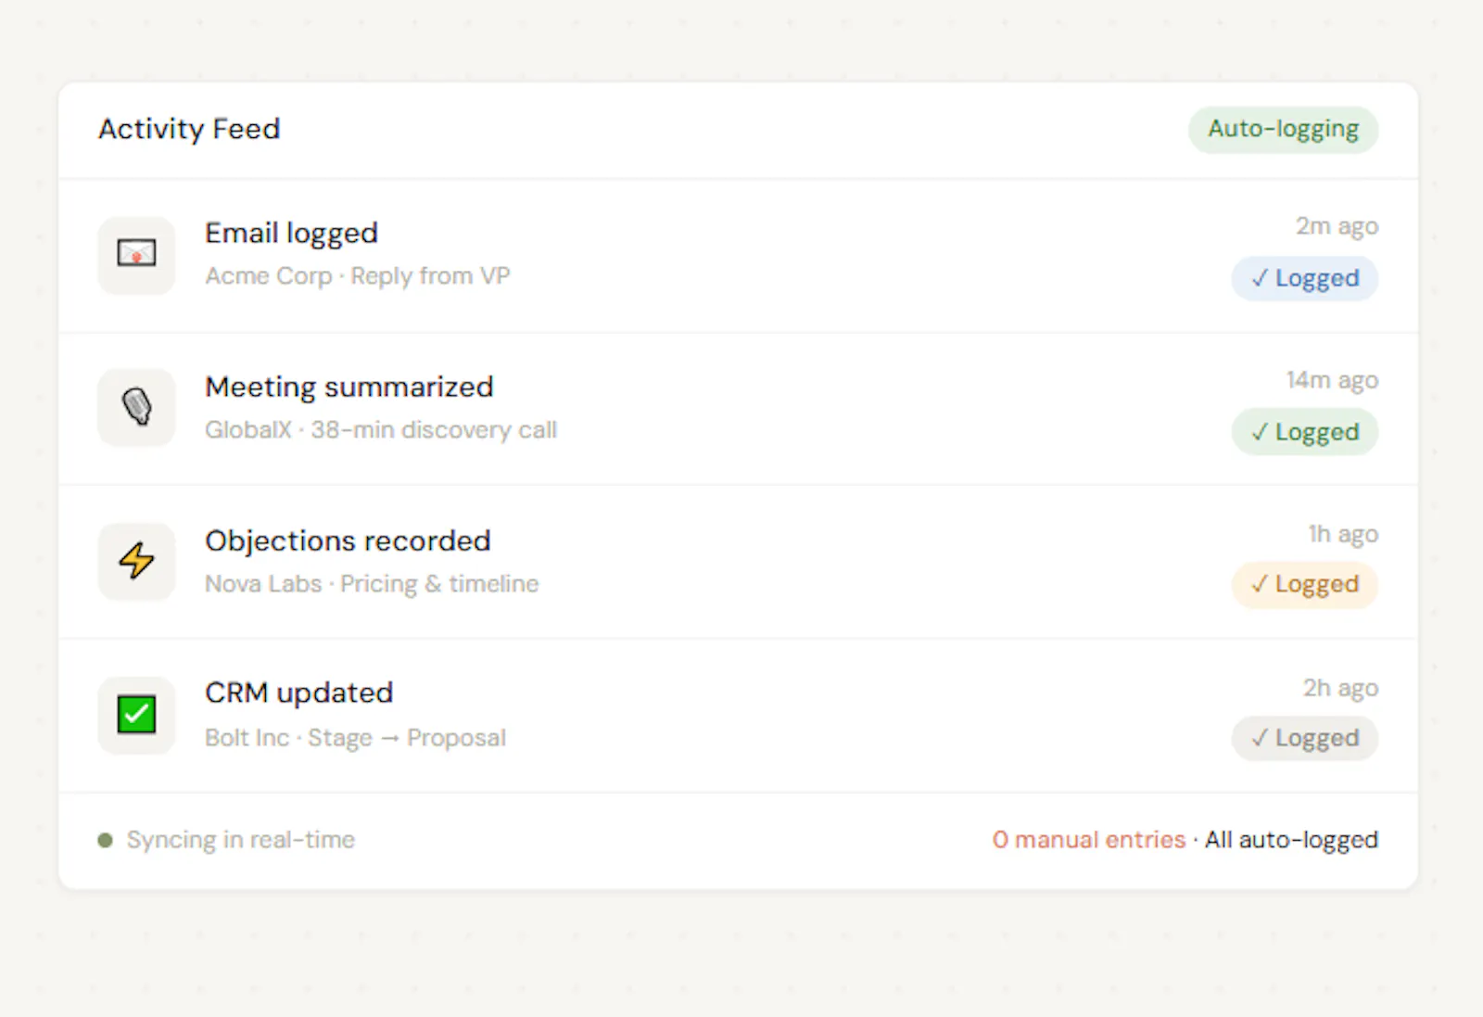This screenshot has width=1483, height=1017.
Task: Select the GlobalX 38-min discovery call subtitle
Action: pos(381,430)
